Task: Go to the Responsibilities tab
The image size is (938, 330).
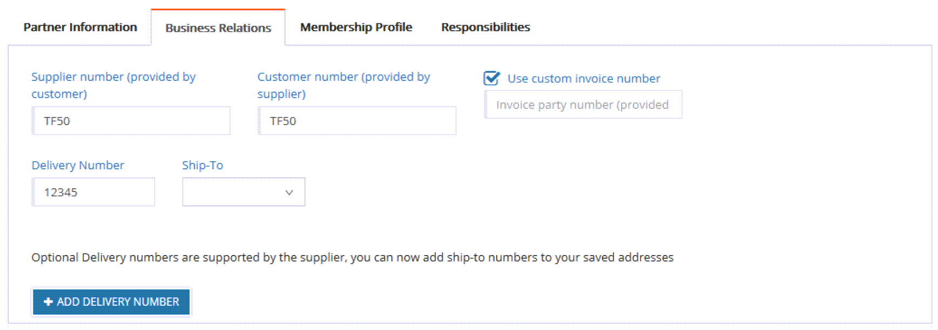Action: (485, 27)
